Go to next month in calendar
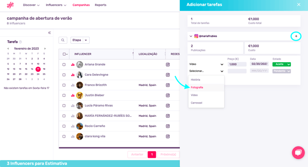308x167 pixels. tap(45, 48)
